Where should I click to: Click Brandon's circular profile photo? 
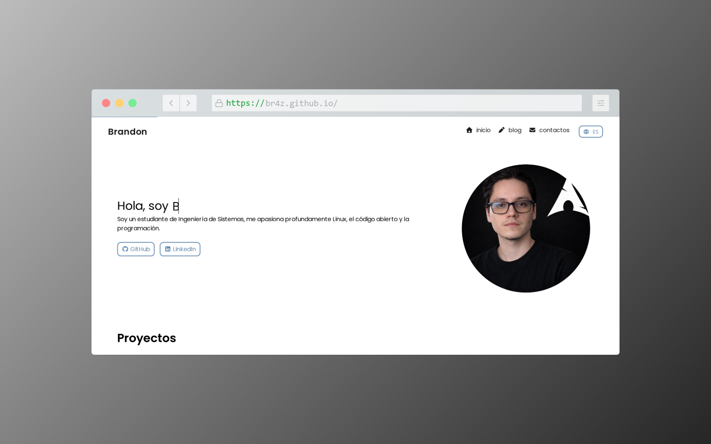(x=526, y=228)
